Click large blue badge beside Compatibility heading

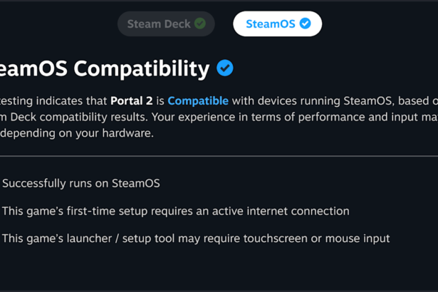(x=225, y=68)
